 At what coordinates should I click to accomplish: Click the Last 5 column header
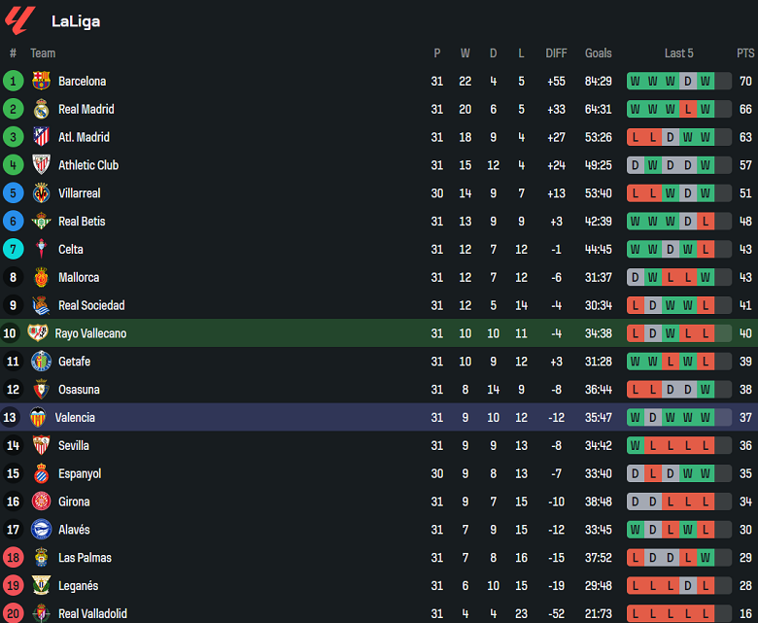678,53
